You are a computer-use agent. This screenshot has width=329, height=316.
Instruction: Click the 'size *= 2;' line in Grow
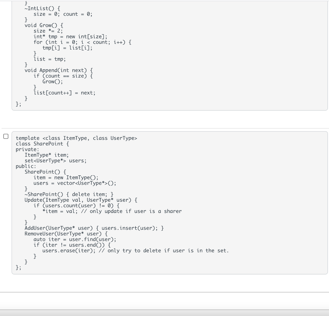[48, 31]
